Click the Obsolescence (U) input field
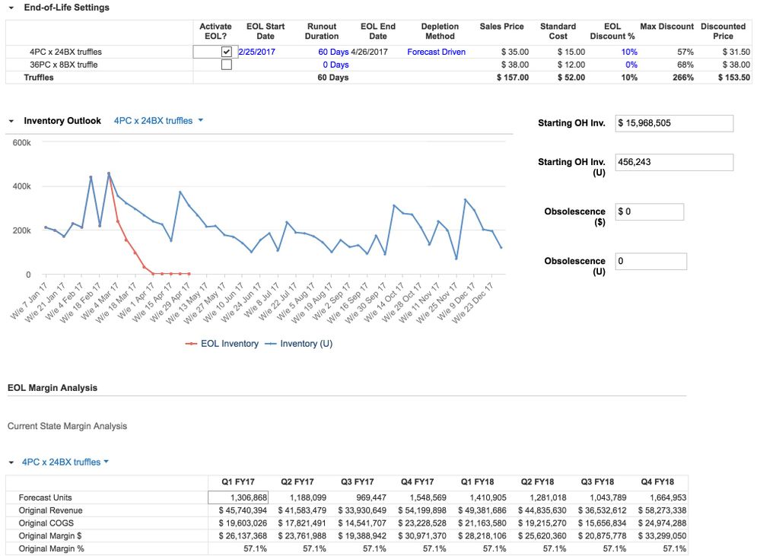The image size is (760, 556). [649, 261]
